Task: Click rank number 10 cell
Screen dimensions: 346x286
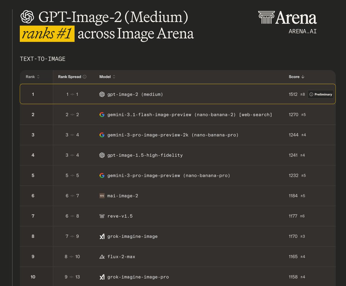Action: click(33, 277)
